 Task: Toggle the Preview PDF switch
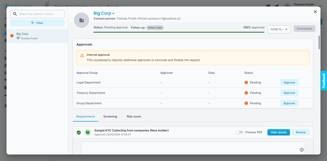coord(239,132)
